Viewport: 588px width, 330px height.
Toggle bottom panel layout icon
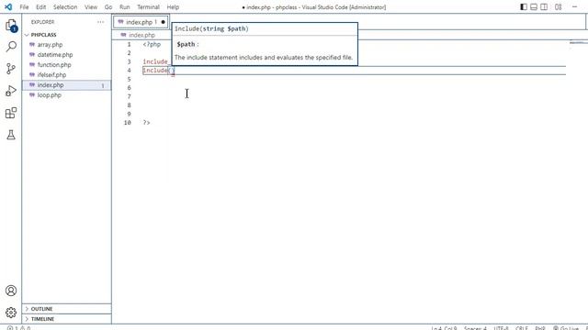tap(534, 6)
